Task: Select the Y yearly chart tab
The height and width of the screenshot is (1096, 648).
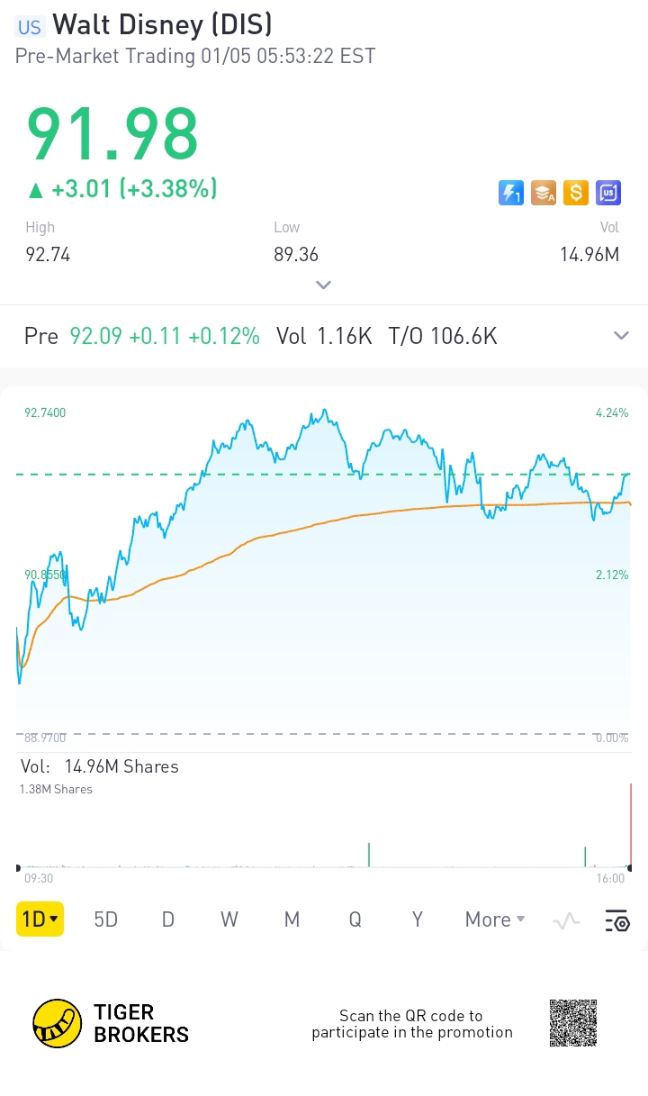Action: 418,919
